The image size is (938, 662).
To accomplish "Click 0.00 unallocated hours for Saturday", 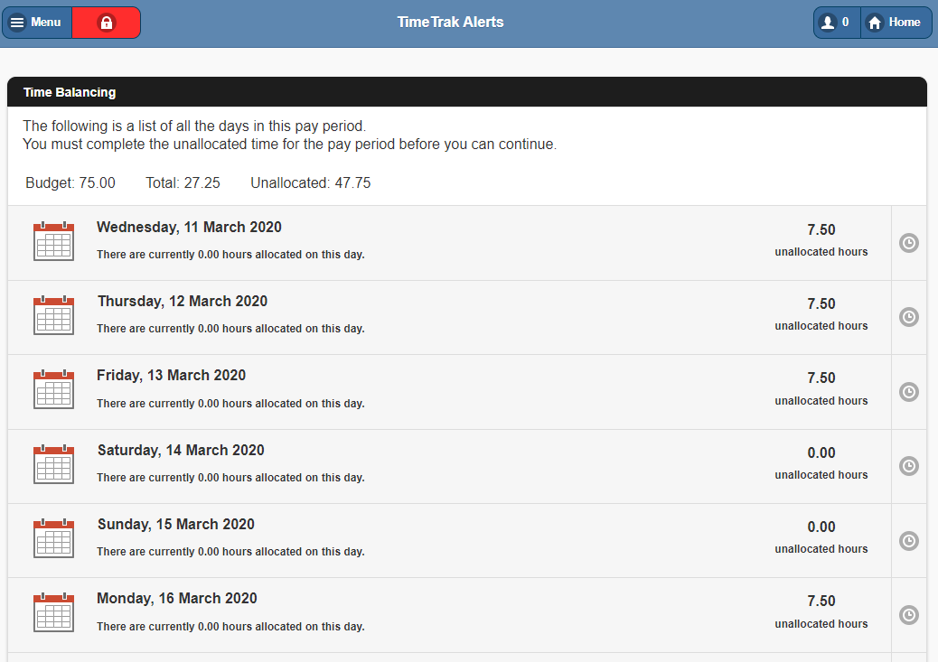I will pos(821,463).
